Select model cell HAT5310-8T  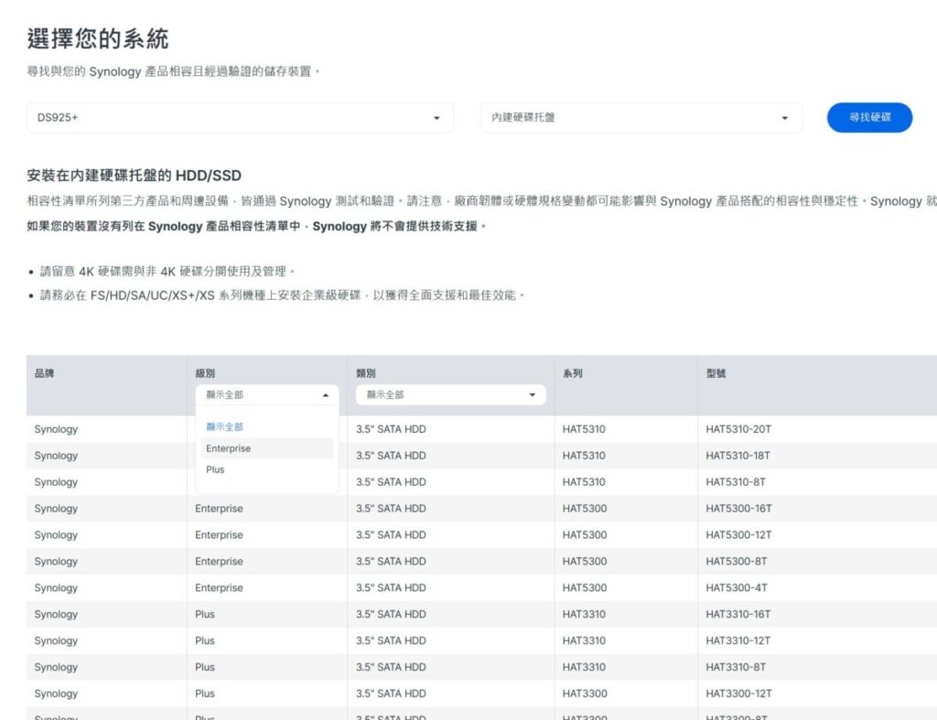736,481
